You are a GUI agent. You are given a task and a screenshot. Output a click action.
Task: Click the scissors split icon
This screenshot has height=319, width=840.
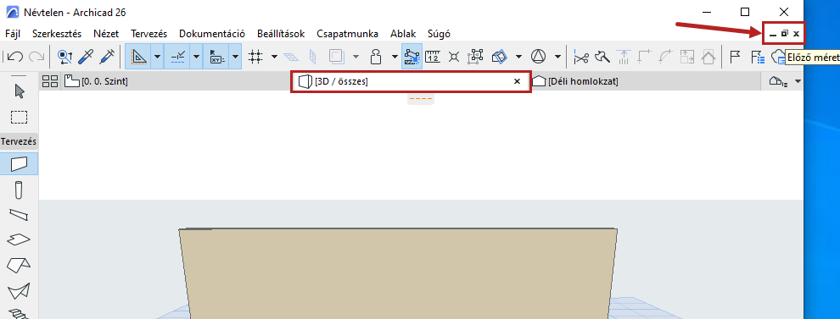tap(581, 56)
